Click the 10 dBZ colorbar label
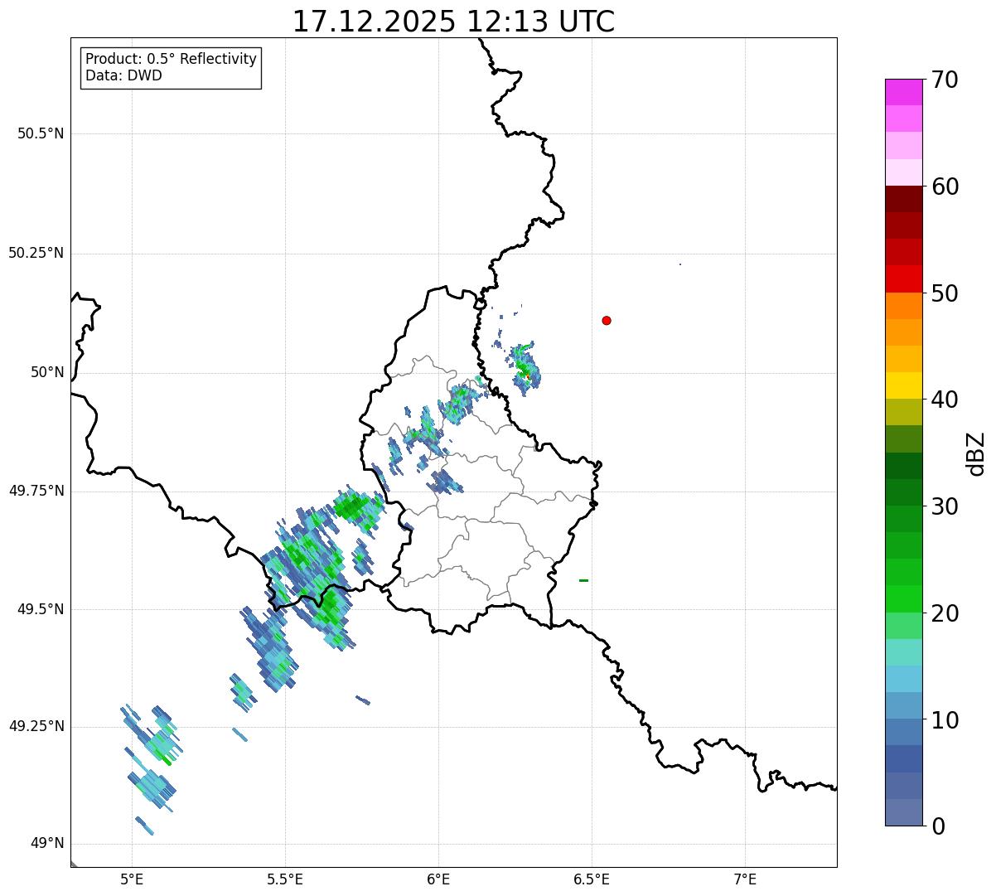The image size is (996, 896). pos(944,720)
